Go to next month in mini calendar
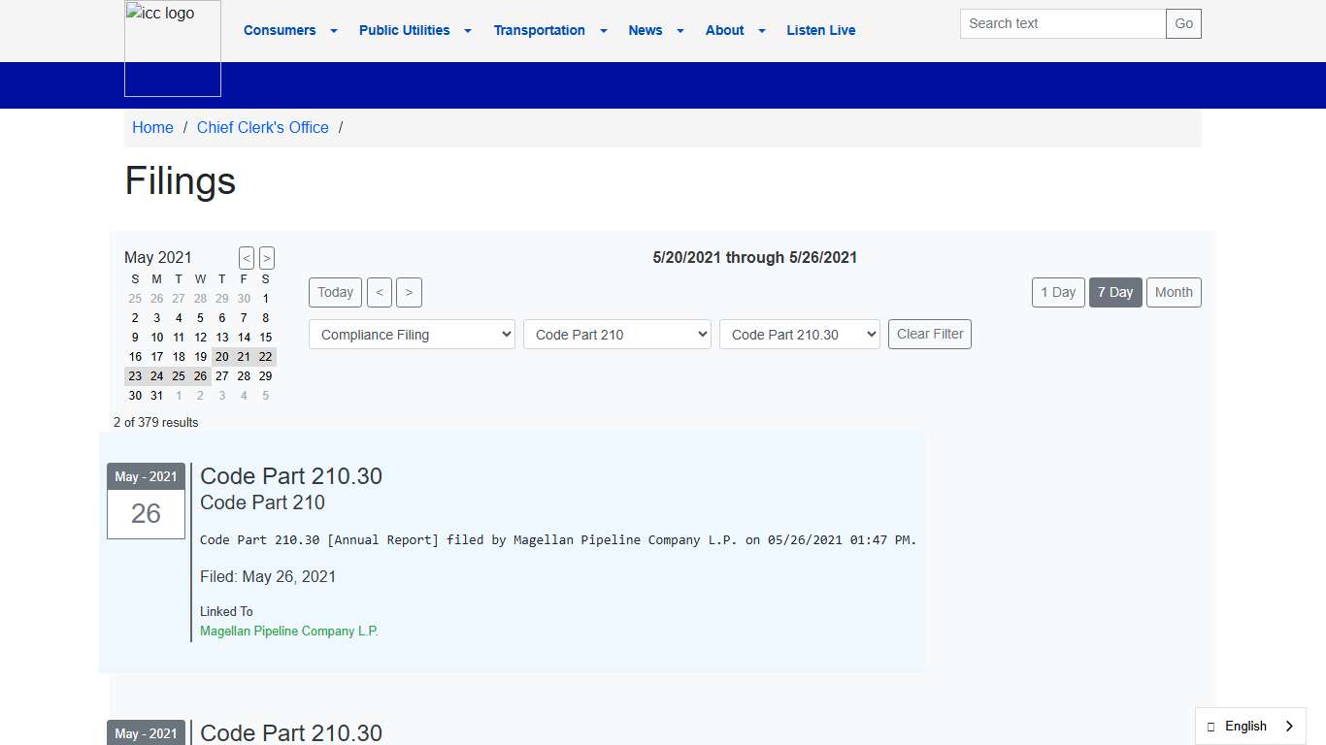Viewport: 1326px width, 745px height. click(x=267, y=258)
